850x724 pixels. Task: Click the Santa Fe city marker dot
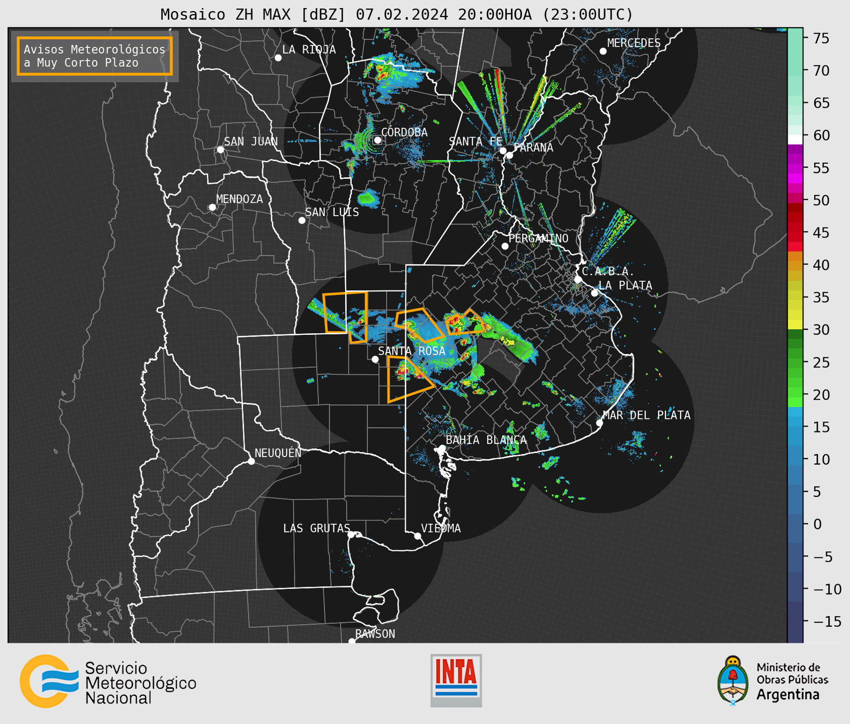(503, 151)
